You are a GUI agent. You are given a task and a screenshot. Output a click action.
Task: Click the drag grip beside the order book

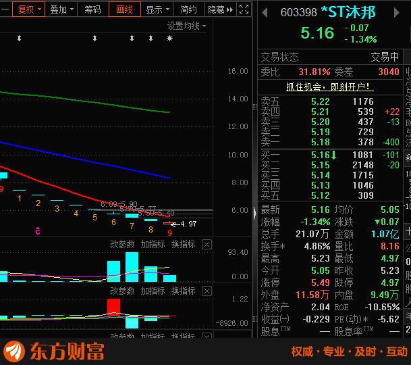(255, 107)
